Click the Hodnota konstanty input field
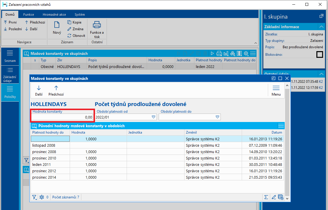The image size is (328, 210). point(62,117)
